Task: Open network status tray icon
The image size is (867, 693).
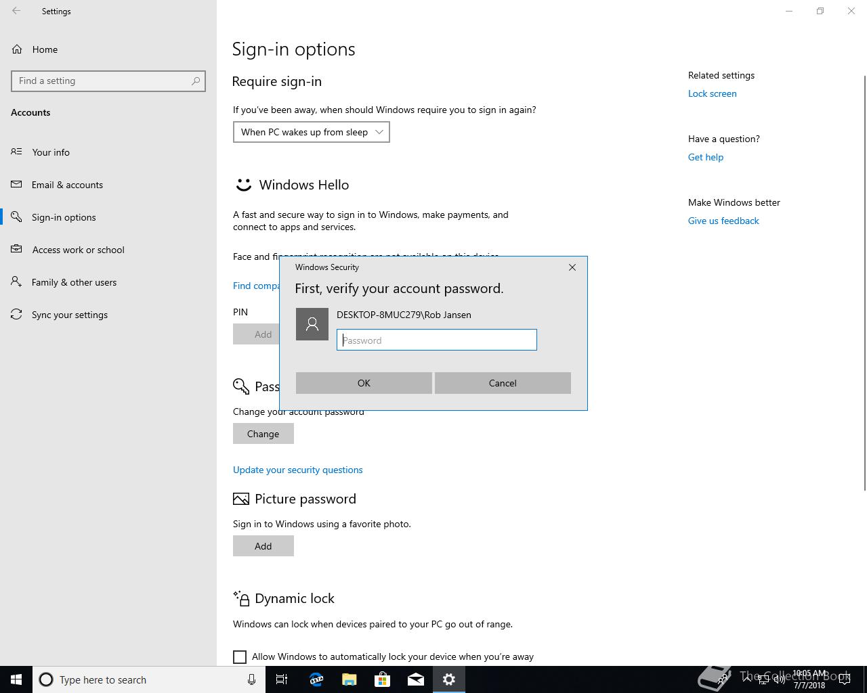Action: click(x=763, y=679)
